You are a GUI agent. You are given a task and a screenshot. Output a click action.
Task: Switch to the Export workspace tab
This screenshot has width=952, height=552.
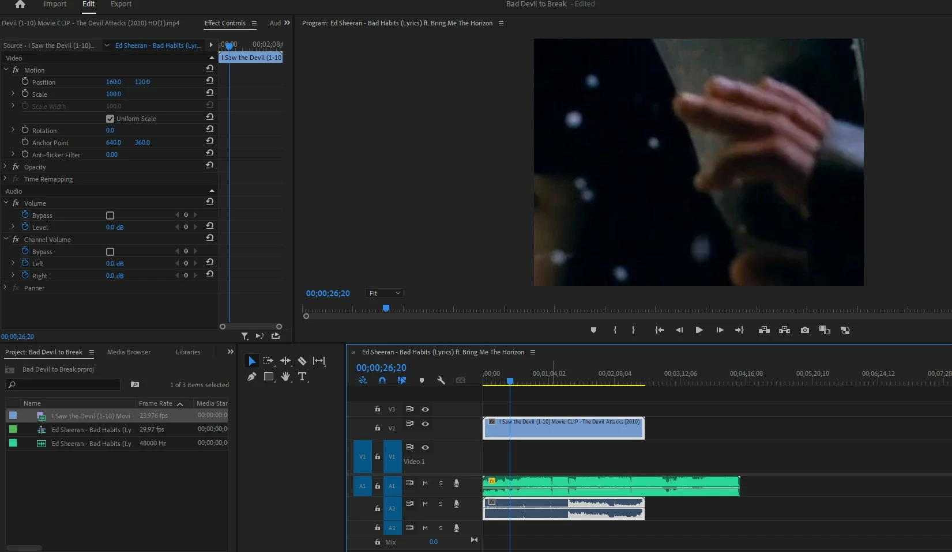coord(121,4)
